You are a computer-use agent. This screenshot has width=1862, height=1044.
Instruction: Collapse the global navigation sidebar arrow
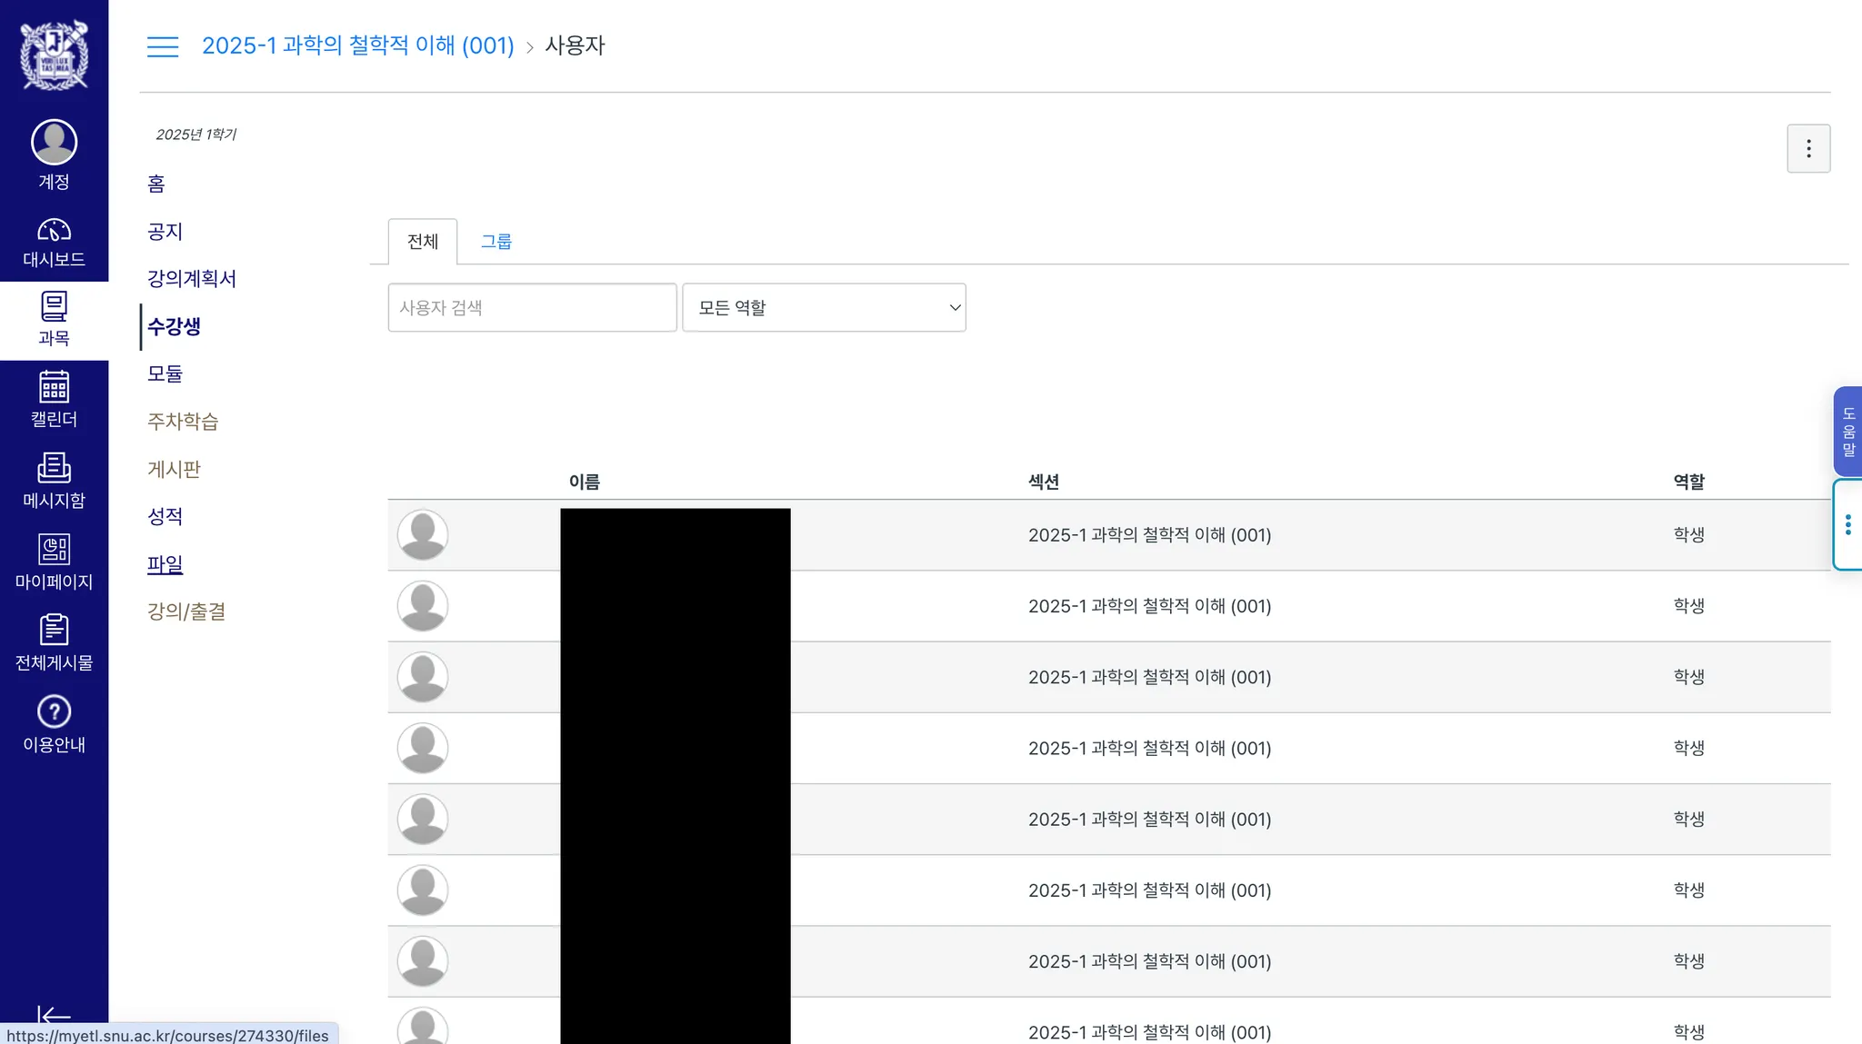point(54,1016)
